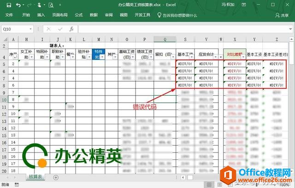Open the 序号 column filter dropdown
295x188 pixels.
point(15,57)
